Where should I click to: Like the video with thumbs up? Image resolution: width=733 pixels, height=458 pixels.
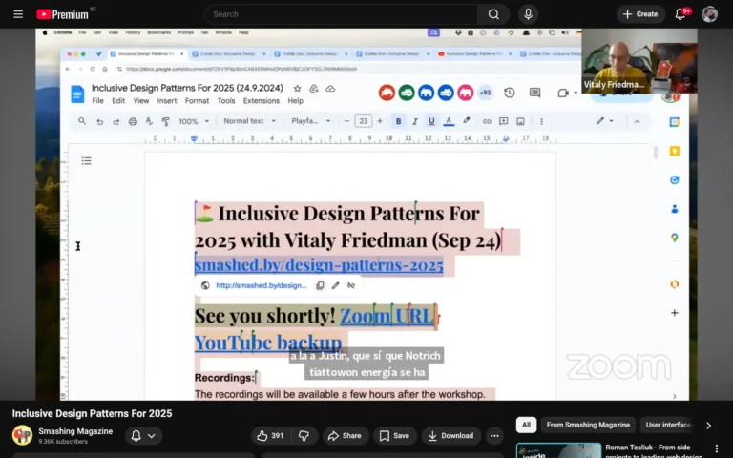click(x=271, y=435)
